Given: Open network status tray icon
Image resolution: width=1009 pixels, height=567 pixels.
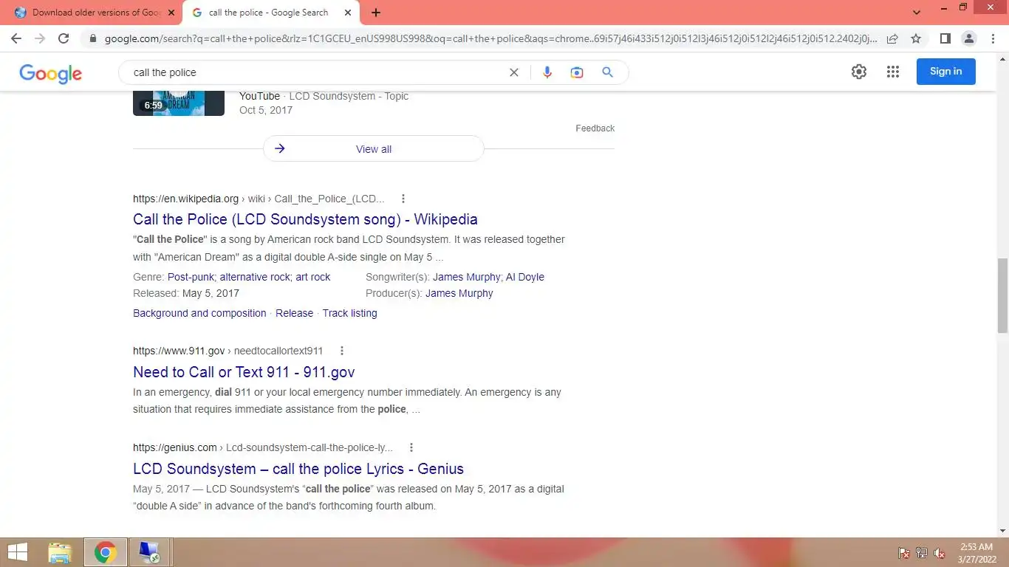Looking at the screenshot, I should (x=922, y=553).
